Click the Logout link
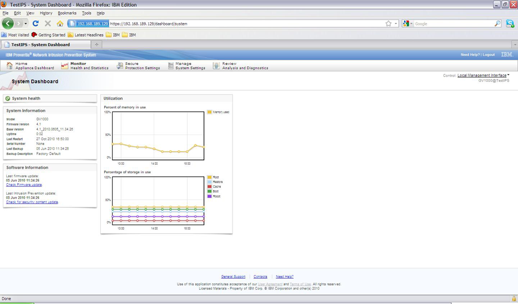Viewport: 518px width, 304px height. [489, 55]
